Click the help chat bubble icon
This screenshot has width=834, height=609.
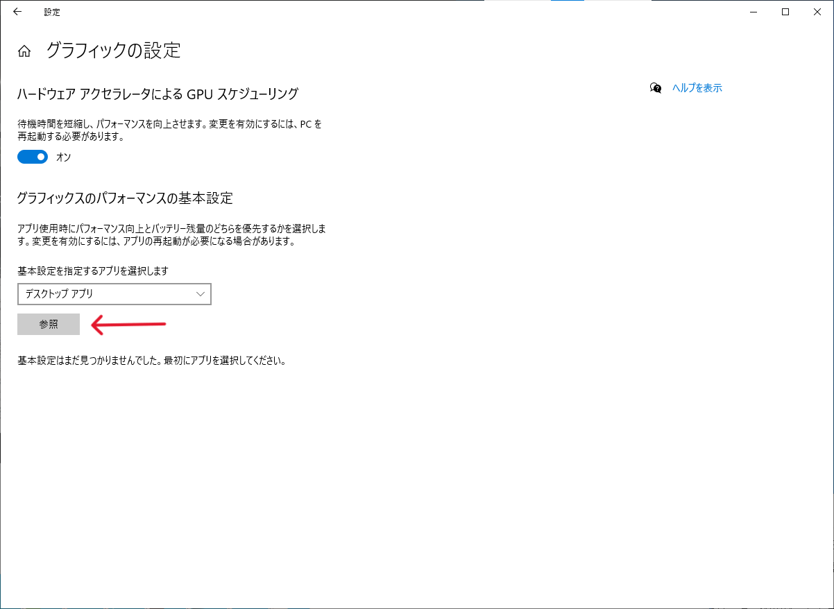(656, 88)
